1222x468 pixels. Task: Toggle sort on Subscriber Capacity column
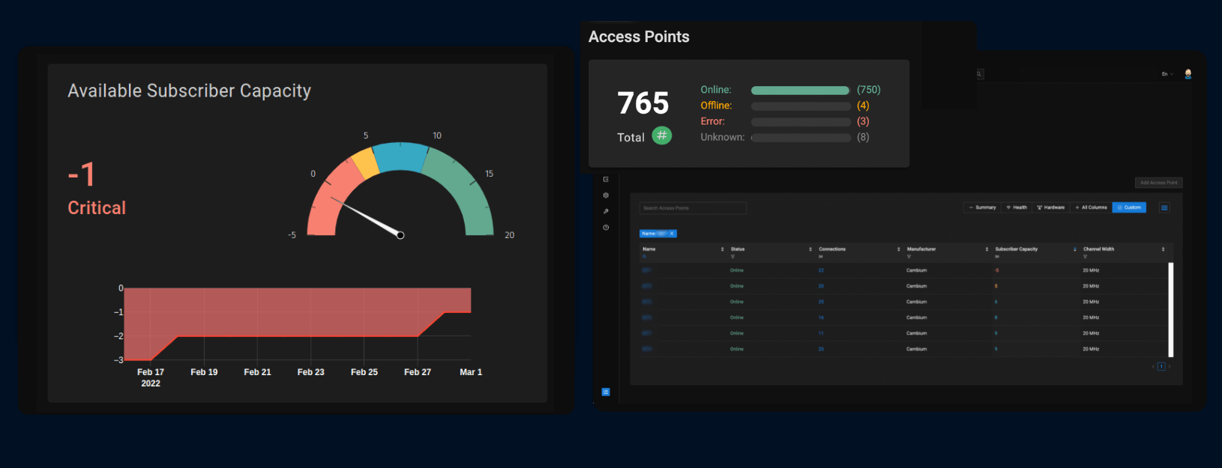click(1074, 249)
